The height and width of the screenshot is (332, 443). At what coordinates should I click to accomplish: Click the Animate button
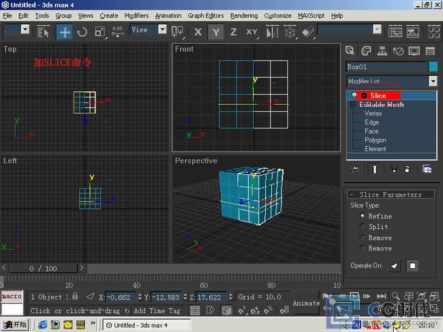(x=306, y=303)
